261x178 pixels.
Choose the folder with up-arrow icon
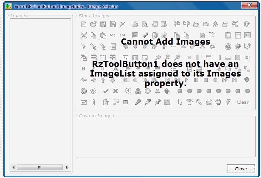click(x=215, y=24)
